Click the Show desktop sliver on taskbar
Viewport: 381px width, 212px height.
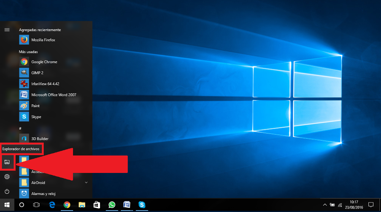[380, 205]
